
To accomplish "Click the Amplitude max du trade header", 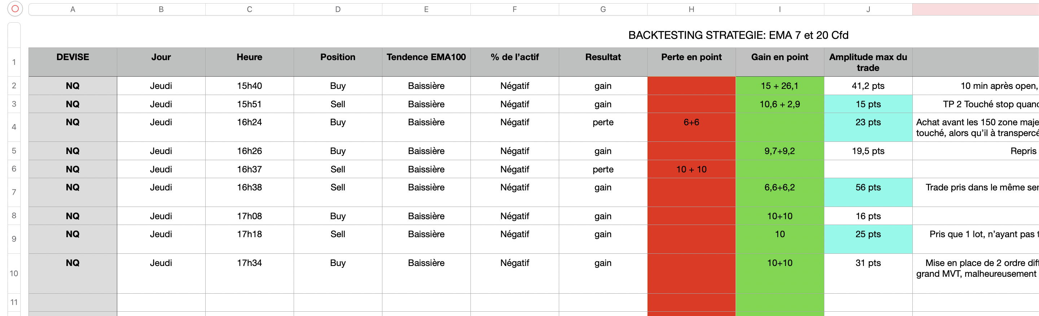I will [x=868, y=62].
